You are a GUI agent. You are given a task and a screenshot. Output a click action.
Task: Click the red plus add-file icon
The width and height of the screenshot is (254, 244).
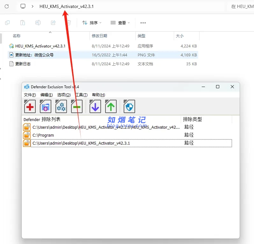click(x=30, y=106)
